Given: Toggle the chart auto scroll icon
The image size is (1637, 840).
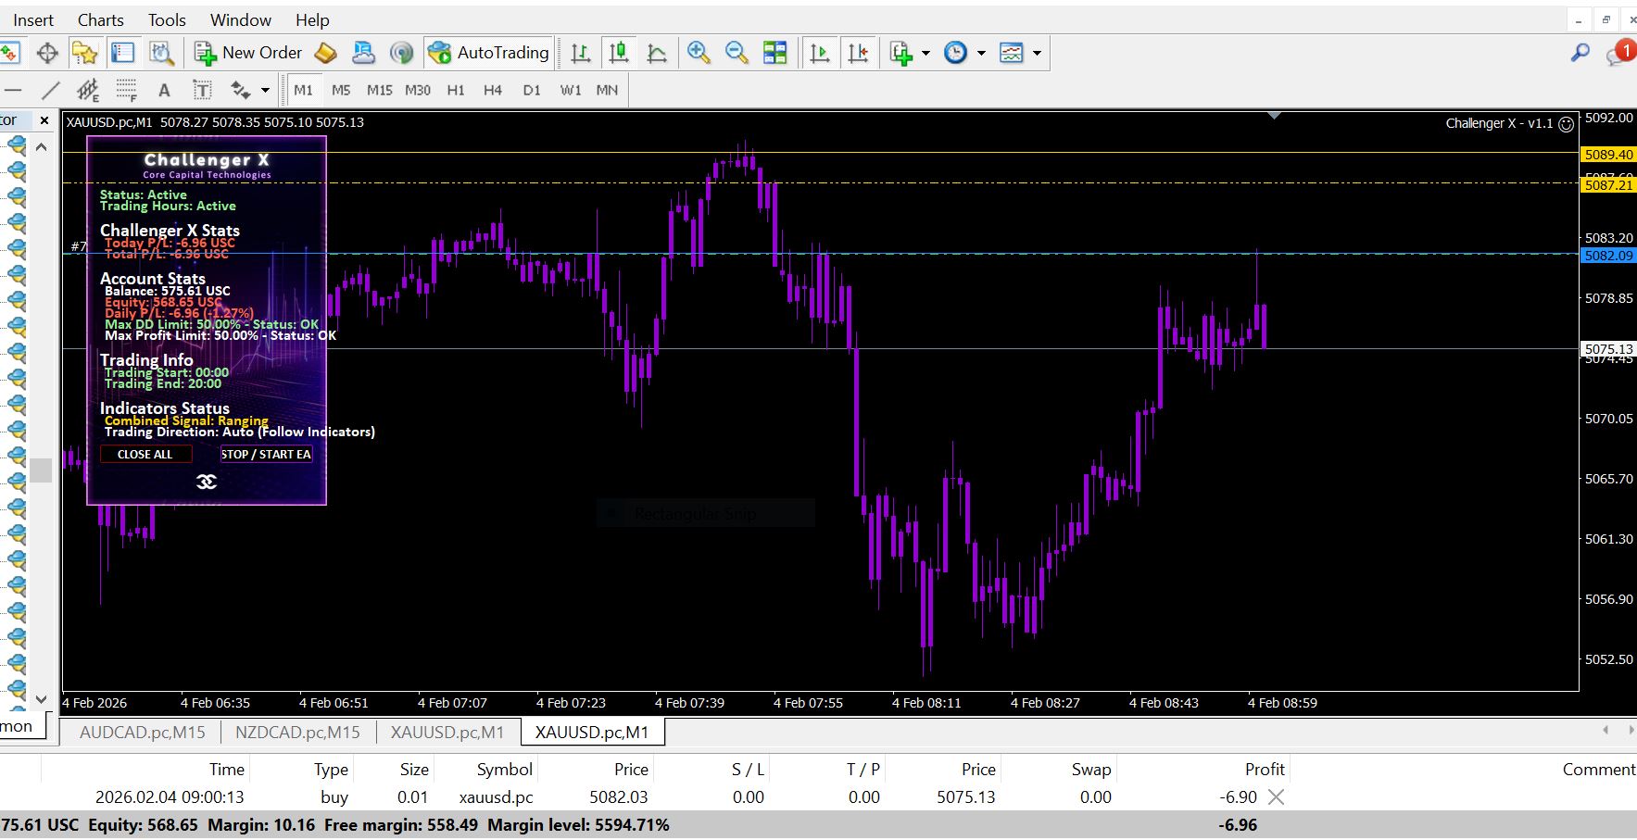Looking at the screenshot, I should click(820, 53).
